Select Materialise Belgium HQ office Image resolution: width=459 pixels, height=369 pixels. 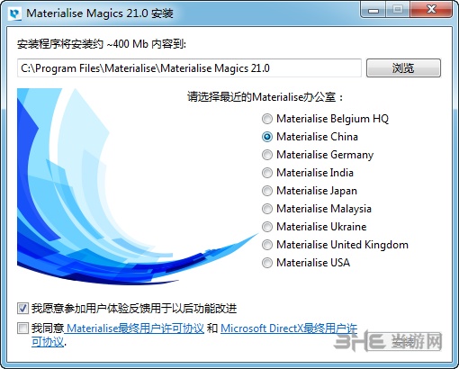pos(267,119)
